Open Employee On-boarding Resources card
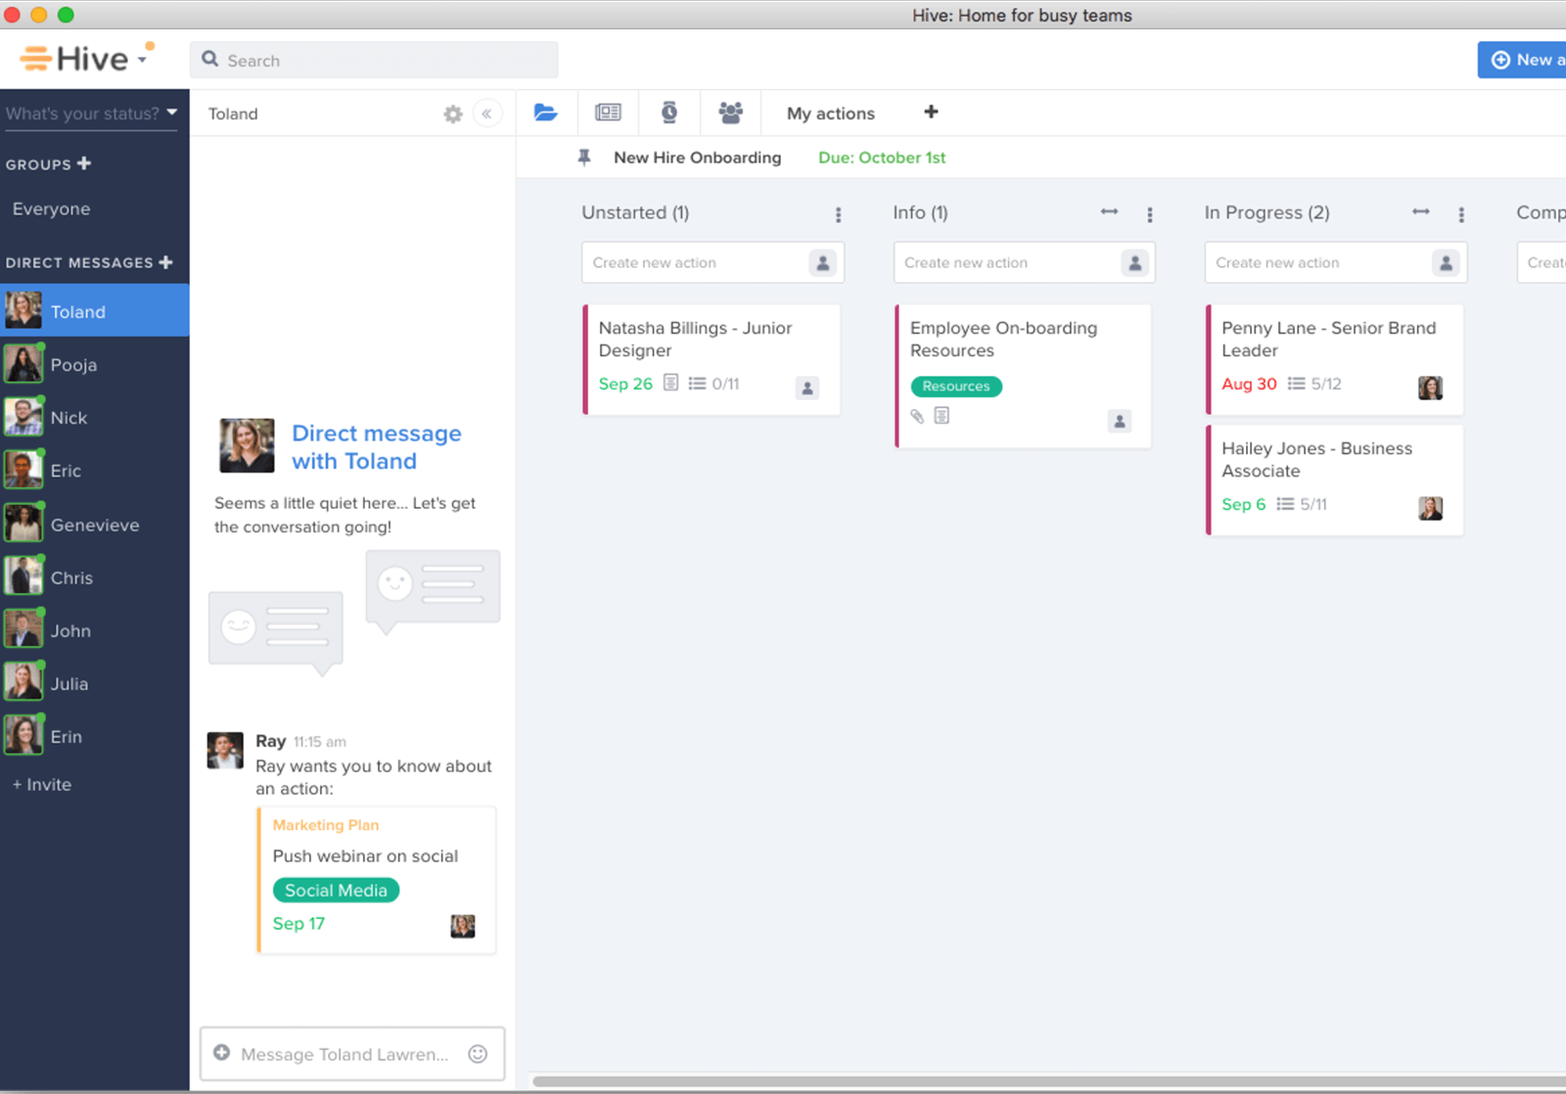This screenshot has height=1094, width=1566. click(x=1023, y=376)
